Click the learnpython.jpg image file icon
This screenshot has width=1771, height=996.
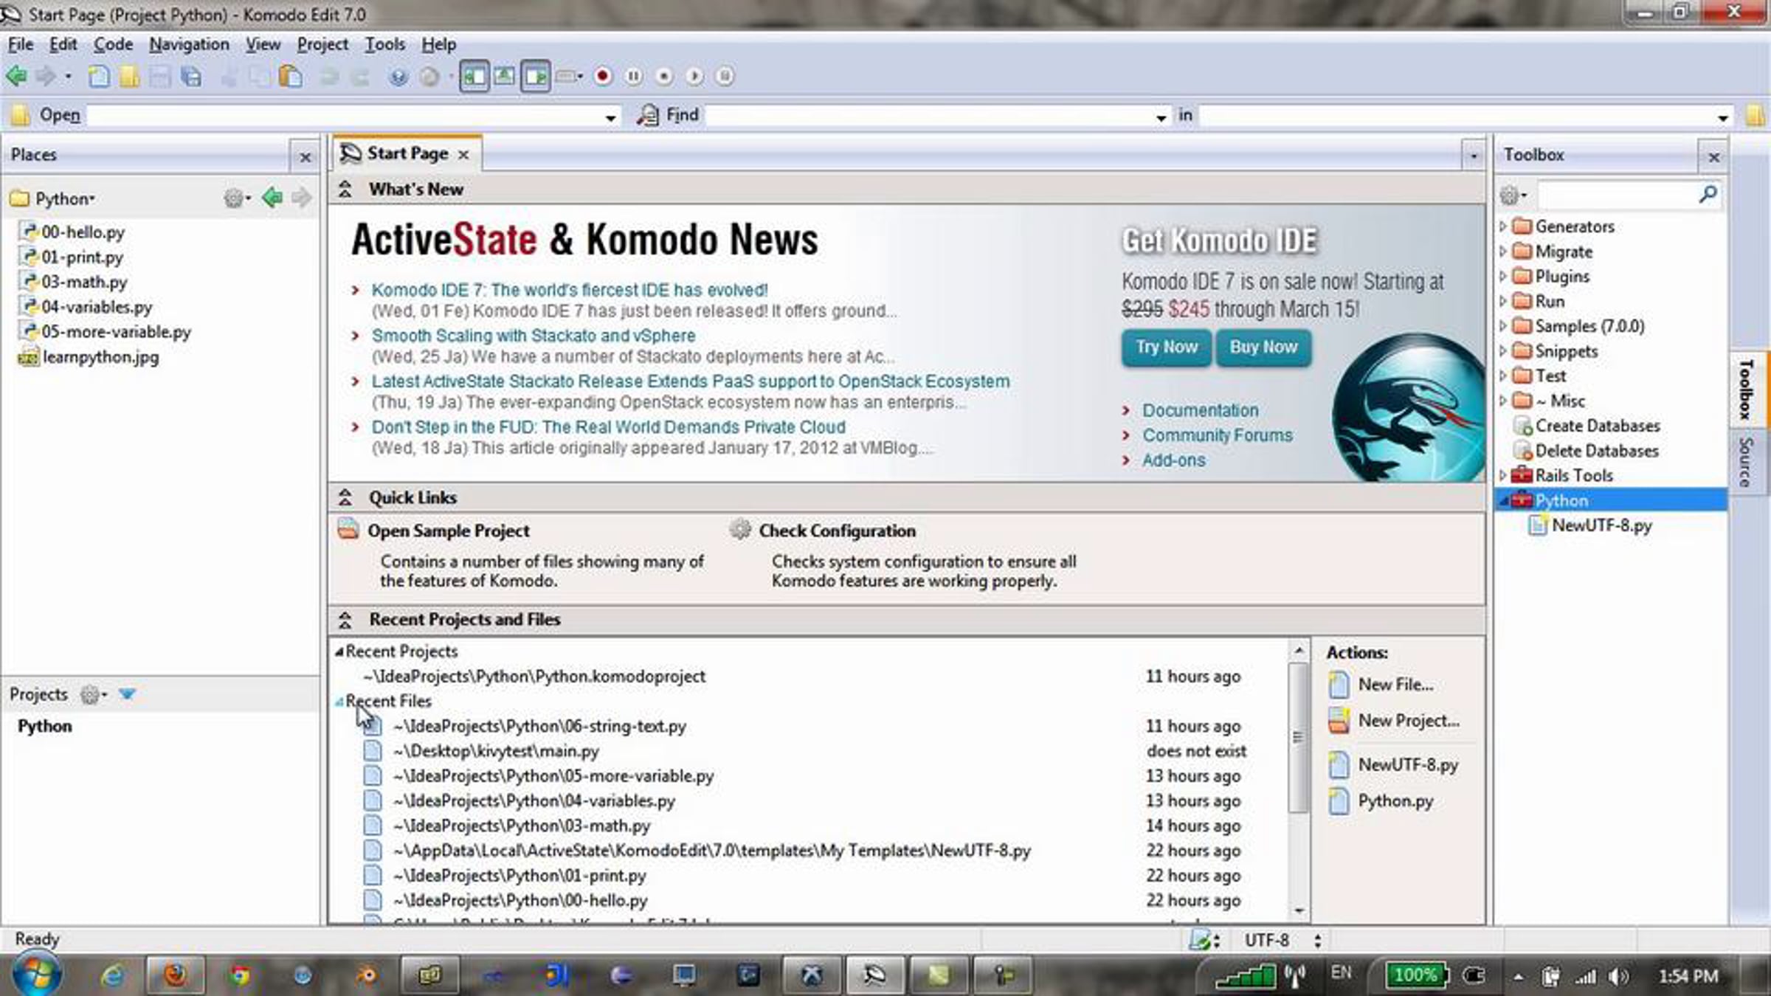point(28,358)
